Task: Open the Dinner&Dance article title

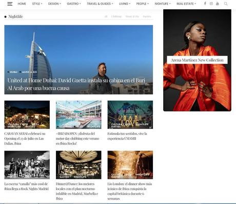Action: click(x=77, y=191)
